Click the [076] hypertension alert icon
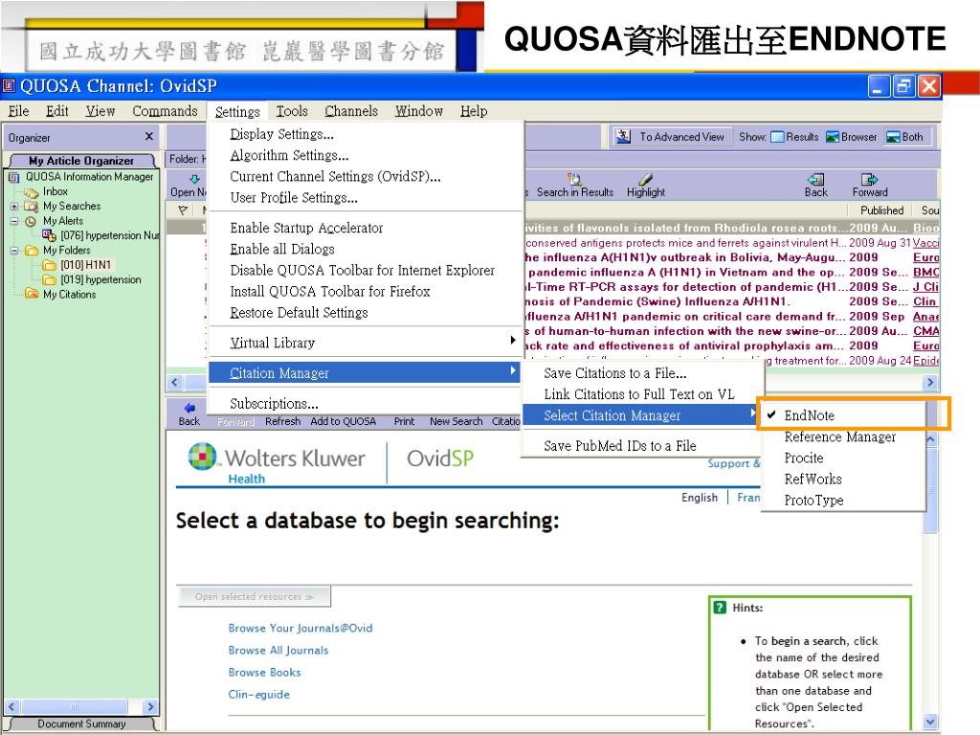The height and width of the screenshot is (735, 980). 49,235
